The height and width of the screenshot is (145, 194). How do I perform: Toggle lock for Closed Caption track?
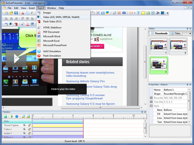[29, 125]
